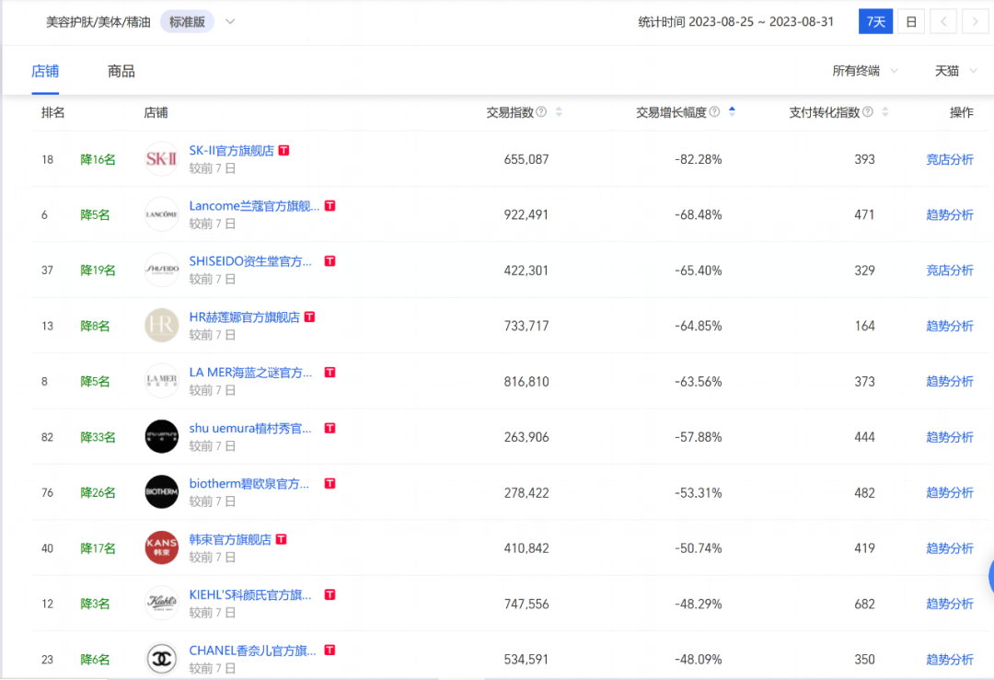Open KIEHL'S科颜氏官方 store link
This screenshot has height=680, width=994.
pos(250,594)
